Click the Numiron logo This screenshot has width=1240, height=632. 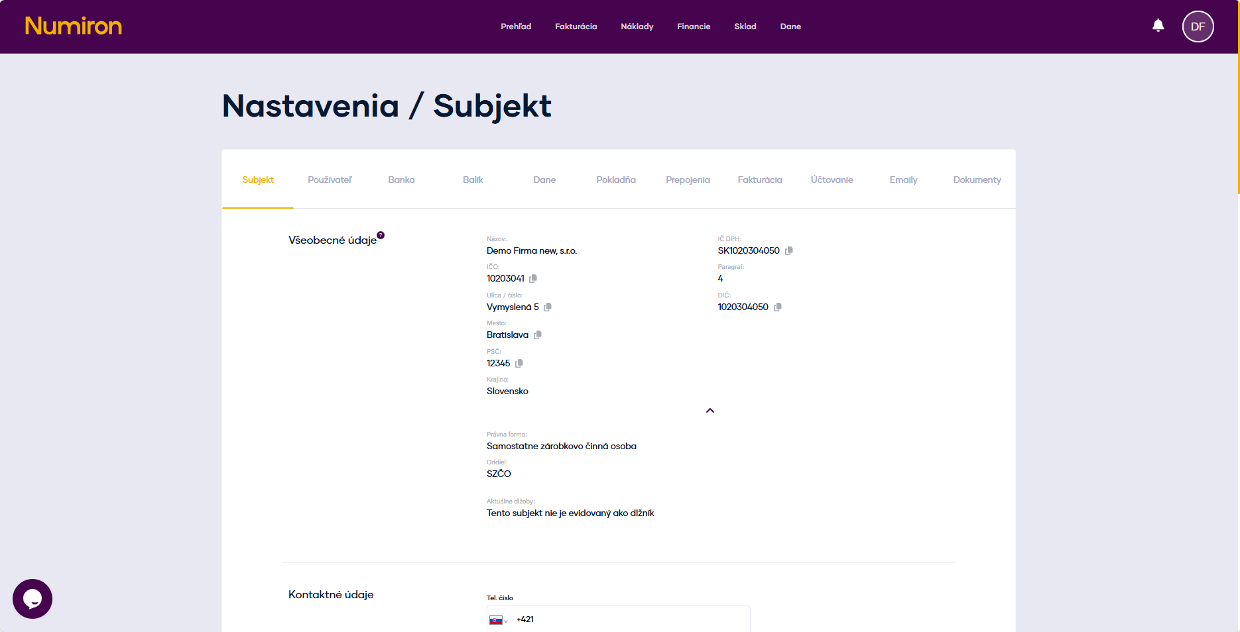(x=73, y=26)
